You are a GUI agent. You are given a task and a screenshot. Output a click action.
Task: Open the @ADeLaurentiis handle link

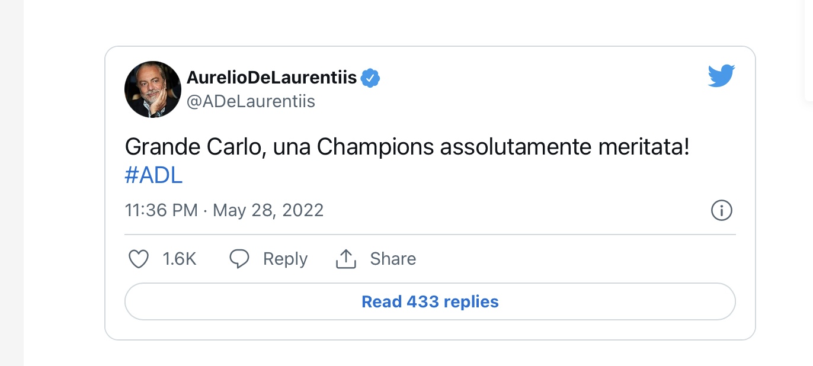[251, 102]
